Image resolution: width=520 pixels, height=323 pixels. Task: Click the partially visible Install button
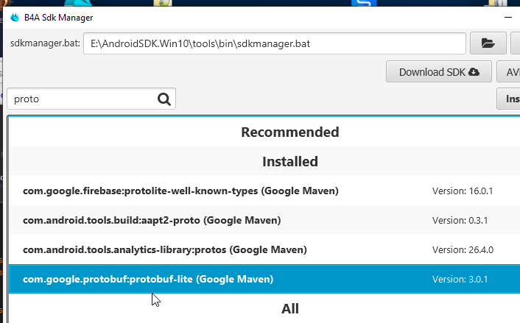510,99
